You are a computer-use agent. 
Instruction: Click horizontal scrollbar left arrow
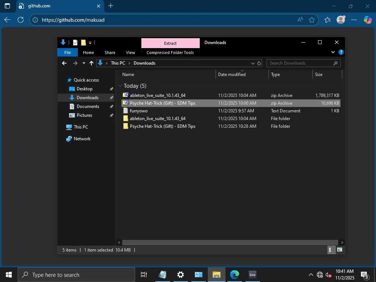click(119, 242)
